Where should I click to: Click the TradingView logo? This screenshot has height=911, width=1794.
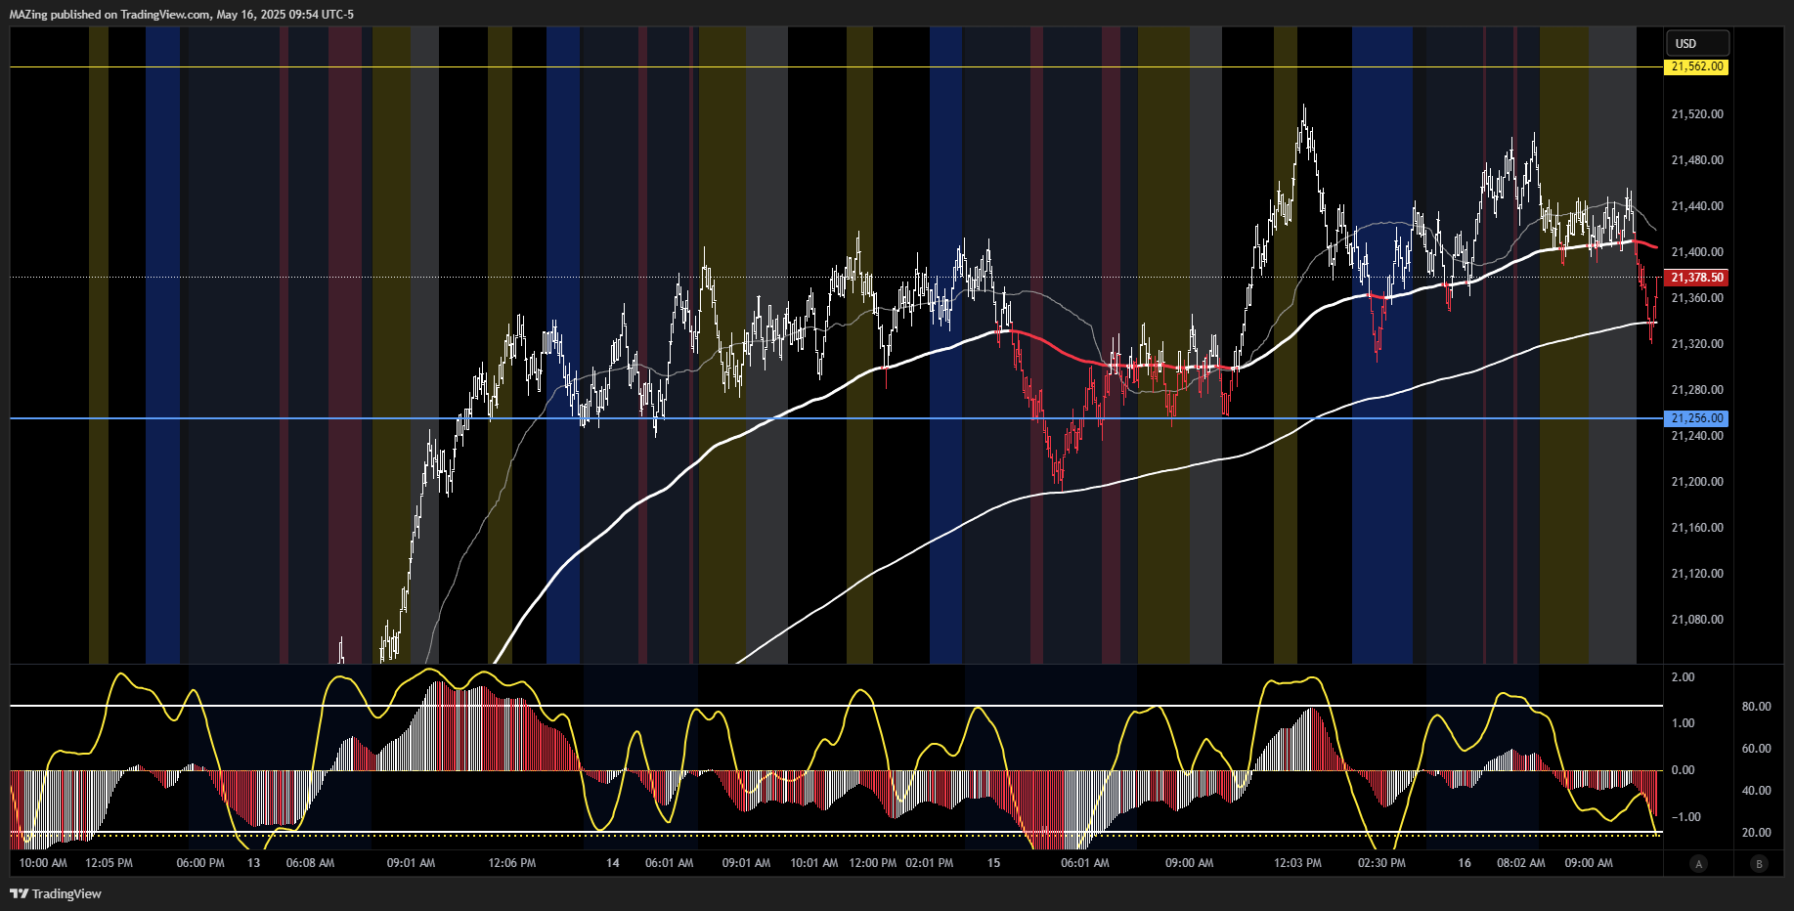coord(56,893)
